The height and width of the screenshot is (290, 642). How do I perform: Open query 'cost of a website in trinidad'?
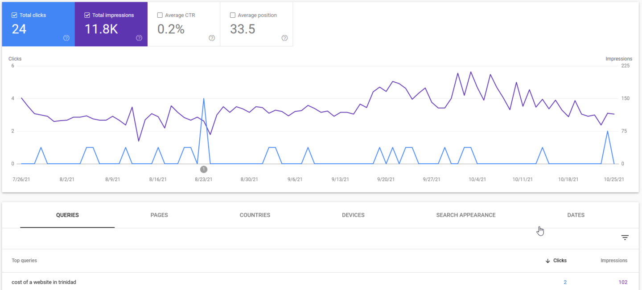[x=44, y=282]
